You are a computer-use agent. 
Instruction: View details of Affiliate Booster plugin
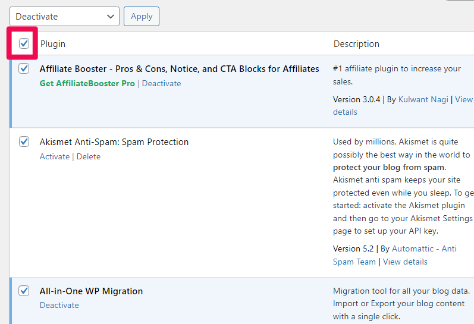pyautogui.click(x=464, y=99)
